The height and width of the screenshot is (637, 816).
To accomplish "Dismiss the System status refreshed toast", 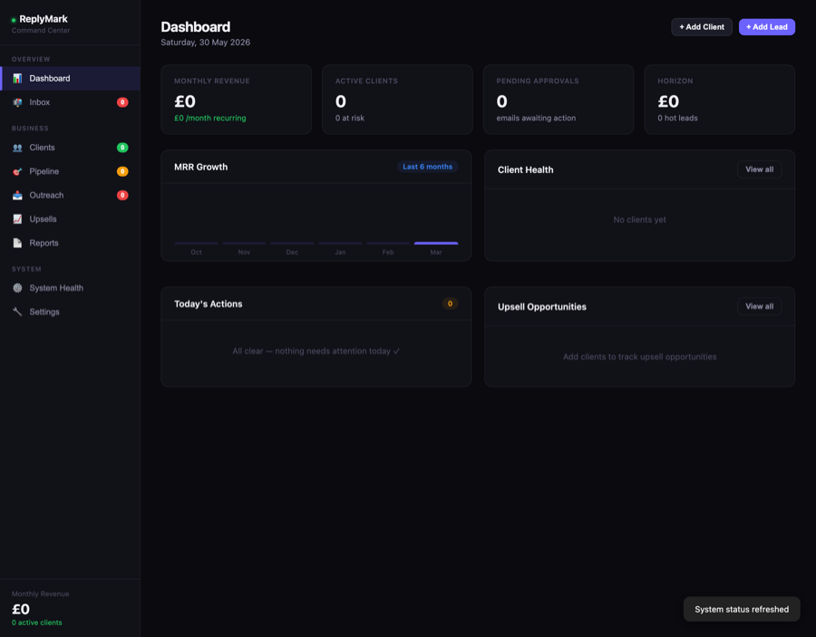I will tap(742, 609).
